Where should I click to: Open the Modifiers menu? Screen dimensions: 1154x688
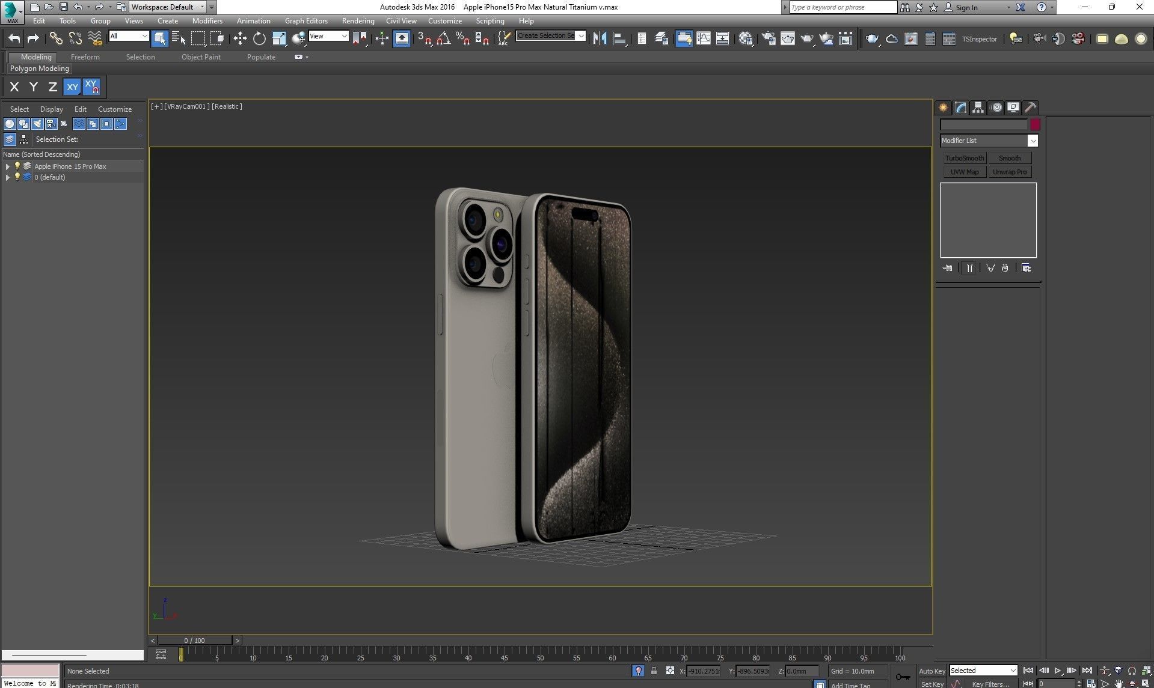click(207, 21)
